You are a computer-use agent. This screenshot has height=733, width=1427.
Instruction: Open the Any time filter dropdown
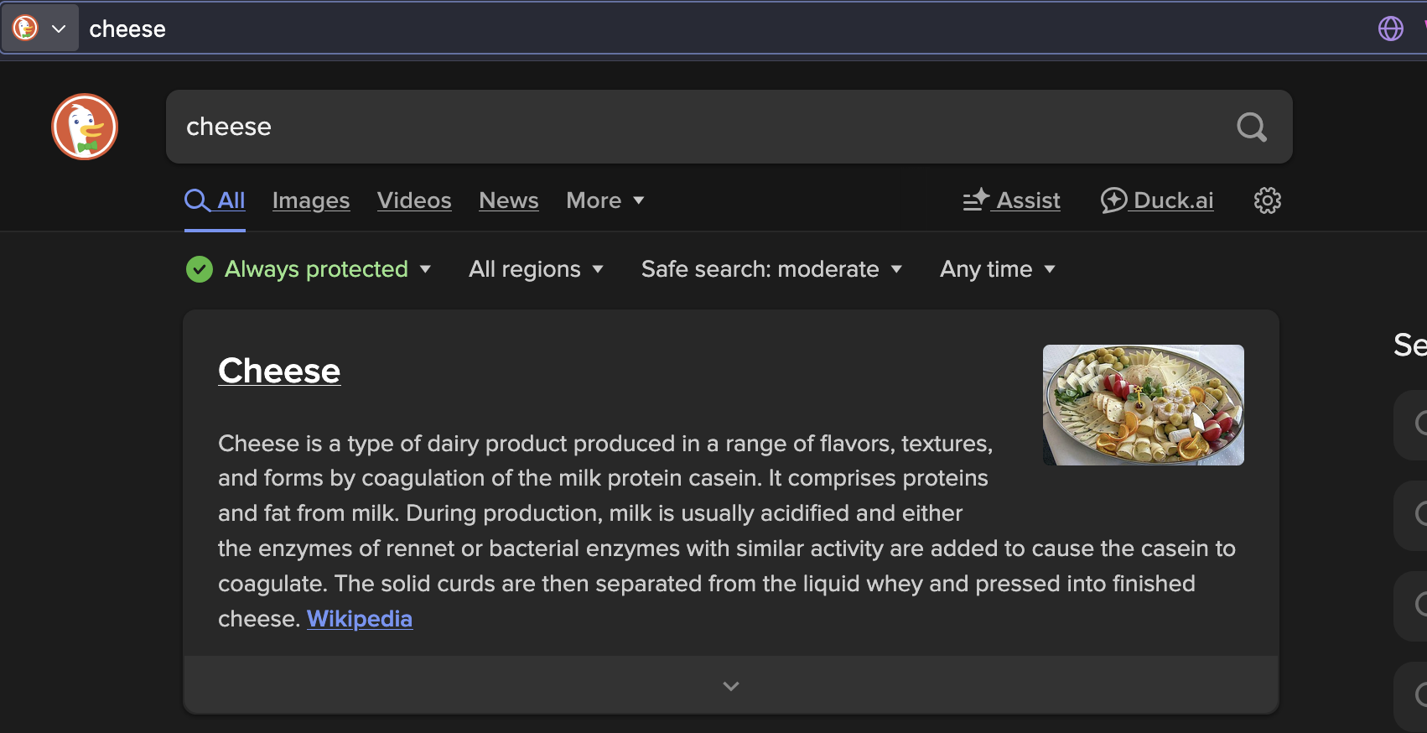coord(998,269)
